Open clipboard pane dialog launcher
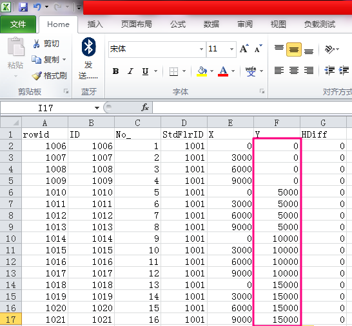The height and width of the screenshot is (326, 352). (x=66, y=91)
